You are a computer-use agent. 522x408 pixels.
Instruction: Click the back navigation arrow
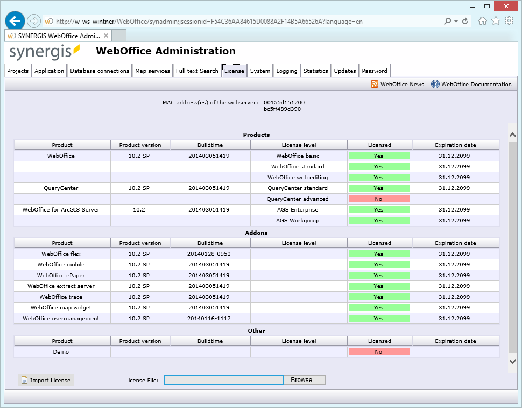15,20
